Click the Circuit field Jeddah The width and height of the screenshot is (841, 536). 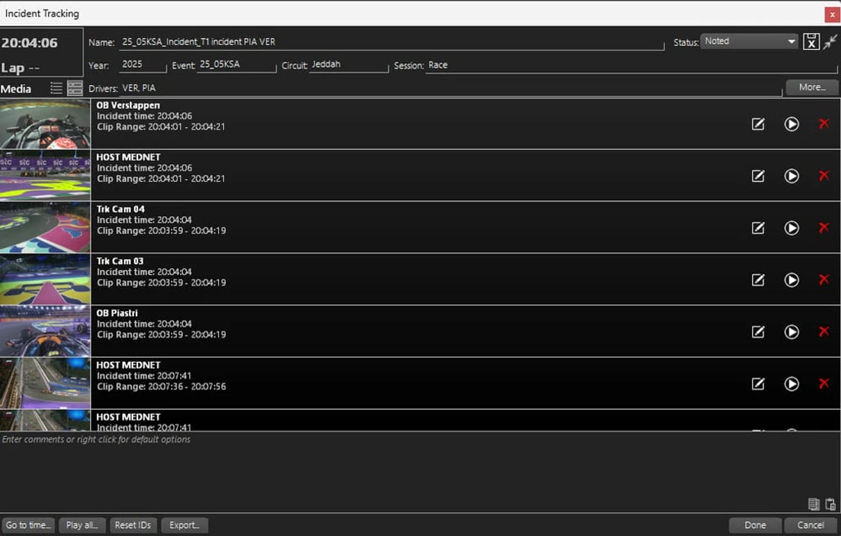tap(348, 64)
